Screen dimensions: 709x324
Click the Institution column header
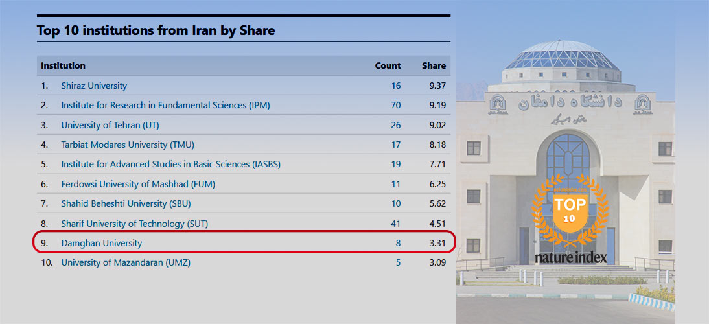[x=63, y=65]
